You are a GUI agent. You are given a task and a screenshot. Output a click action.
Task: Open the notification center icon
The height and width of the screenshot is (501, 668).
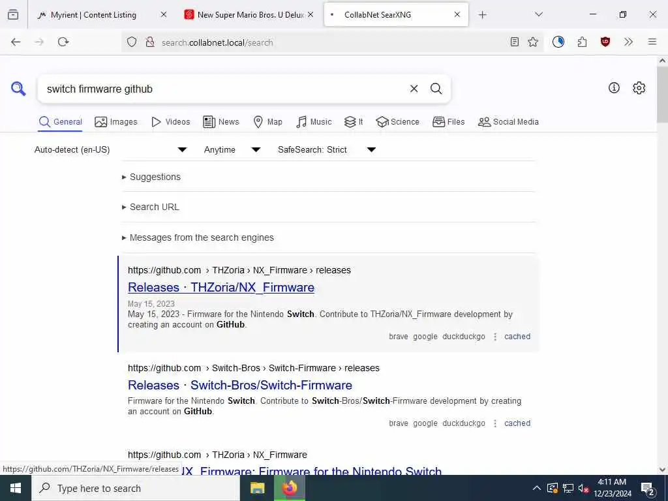pos(648,489)
